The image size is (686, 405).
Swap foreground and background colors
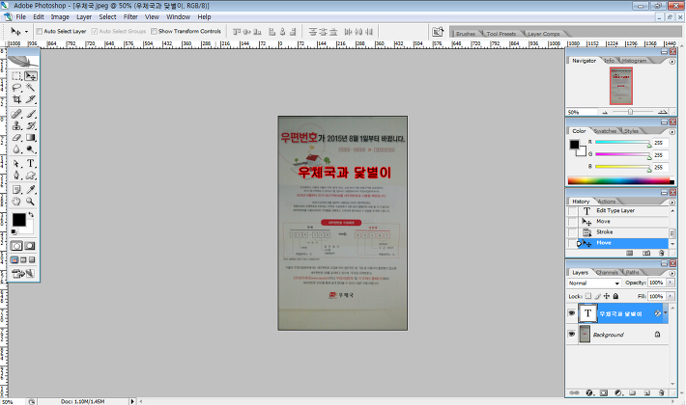31,215
